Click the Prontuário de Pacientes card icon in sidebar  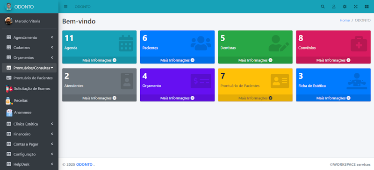click(9, 78)
